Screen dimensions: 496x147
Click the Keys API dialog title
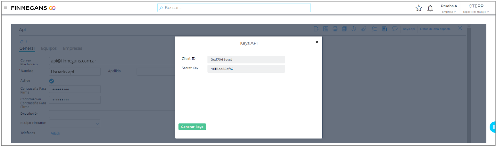point(249,43)
